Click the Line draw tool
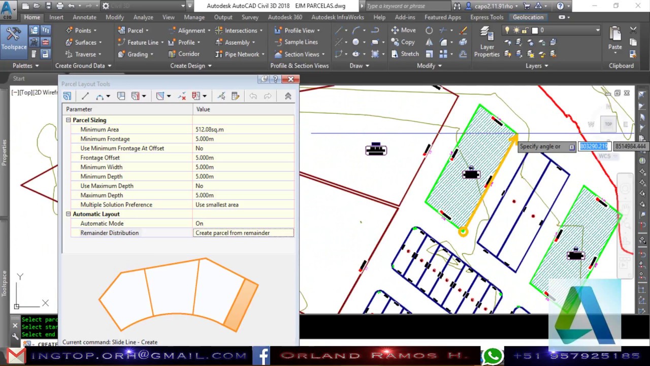Image resolution: width=650 pixels, height=366 pixels. 339,30
